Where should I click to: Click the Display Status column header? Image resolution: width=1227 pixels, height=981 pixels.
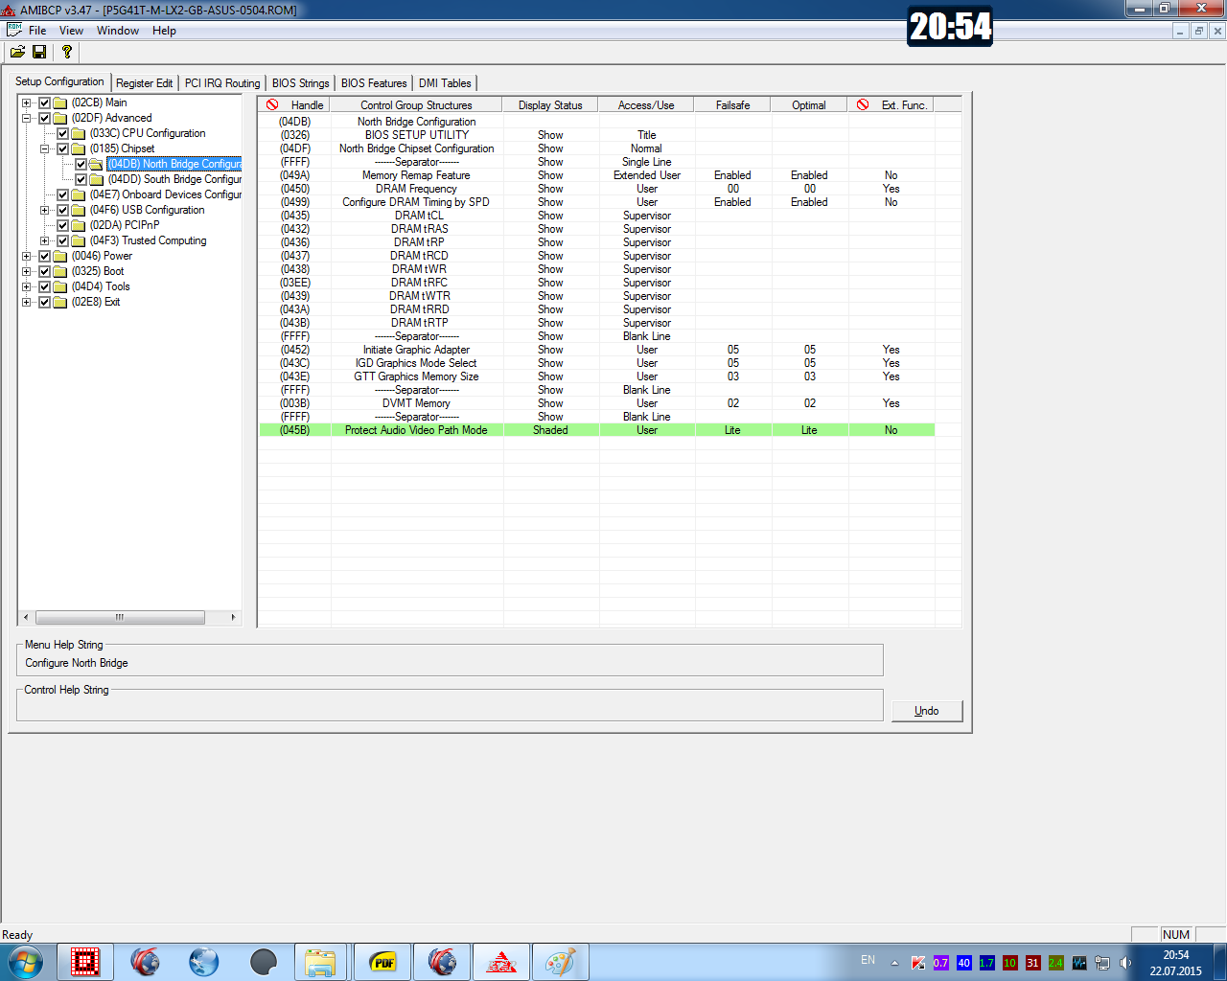point(550,105)
